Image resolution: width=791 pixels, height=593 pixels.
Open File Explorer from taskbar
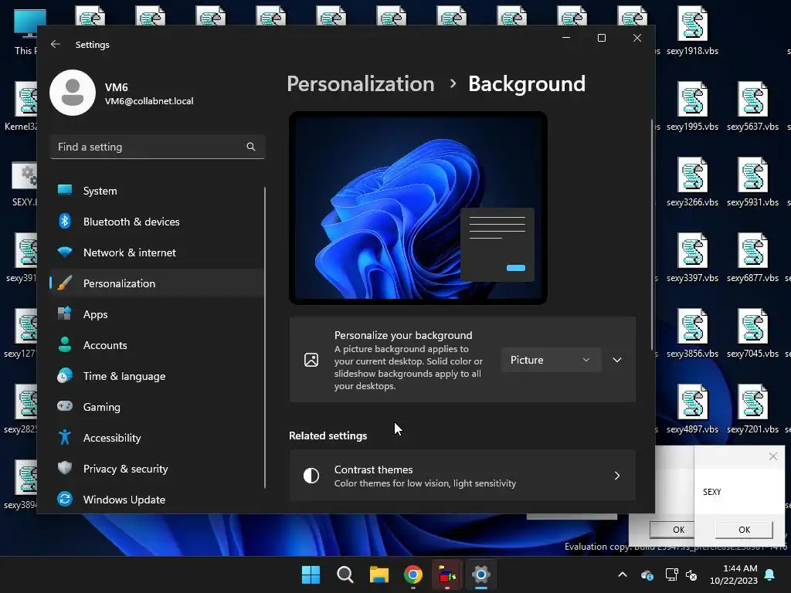click(379, 574)
